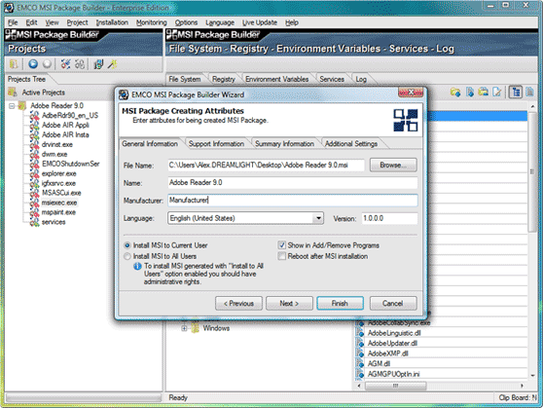Click the Adobe Reader 9.0 project icon
Viewport: 543px width, 408px height.
pos(22,106)
